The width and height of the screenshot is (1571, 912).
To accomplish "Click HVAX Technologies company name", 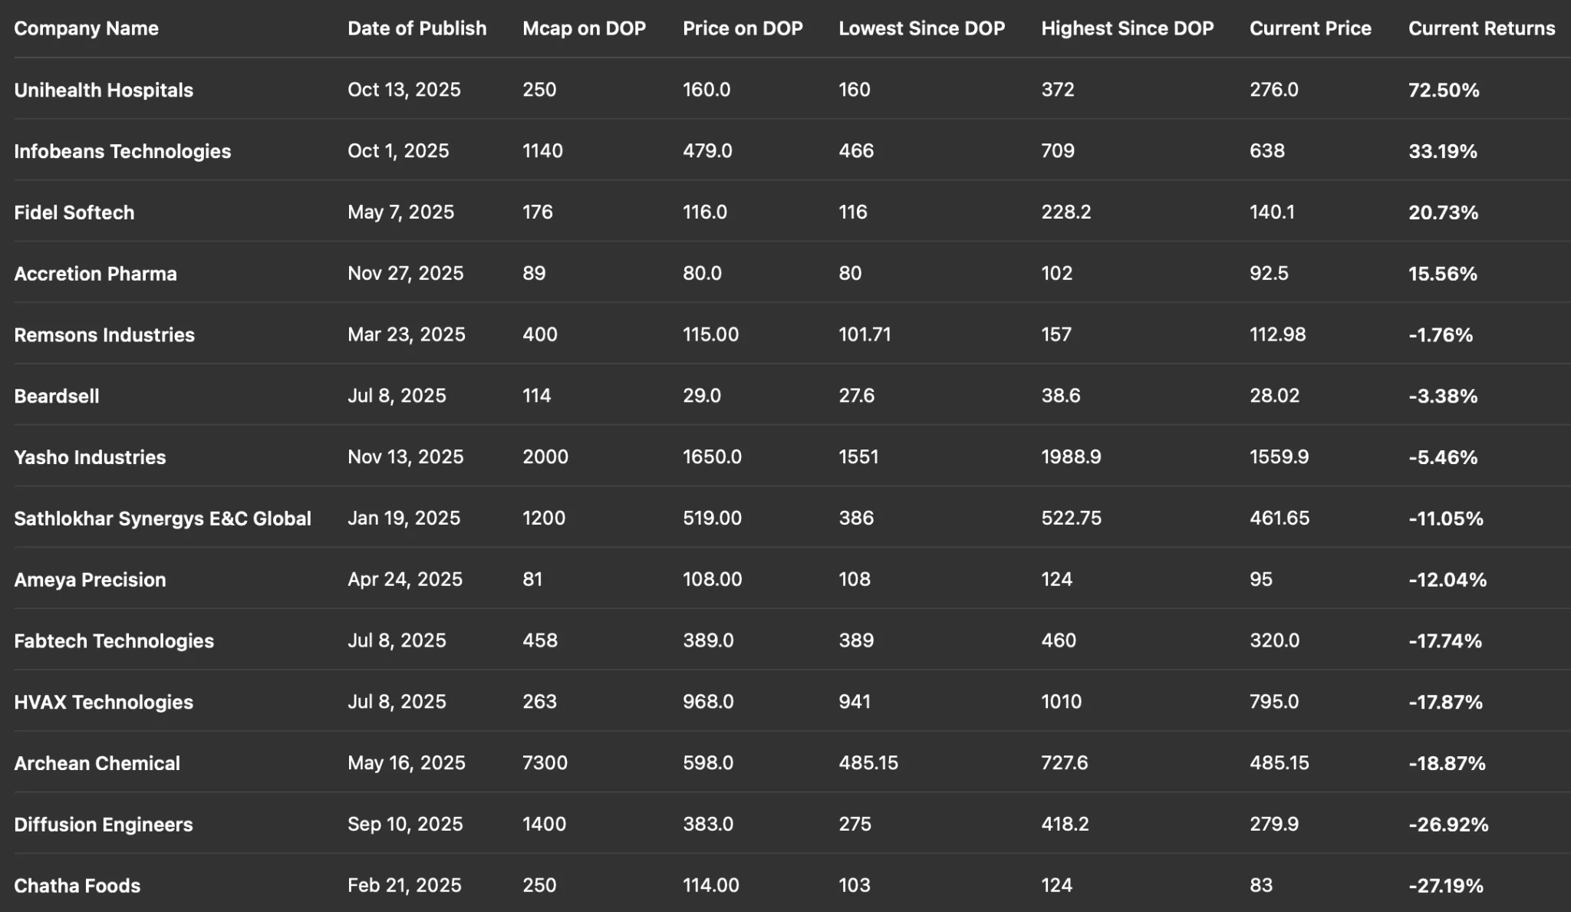I will pos(104,702).
